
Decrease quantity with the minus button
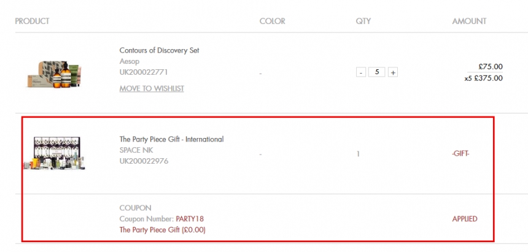tap(361, 72)
